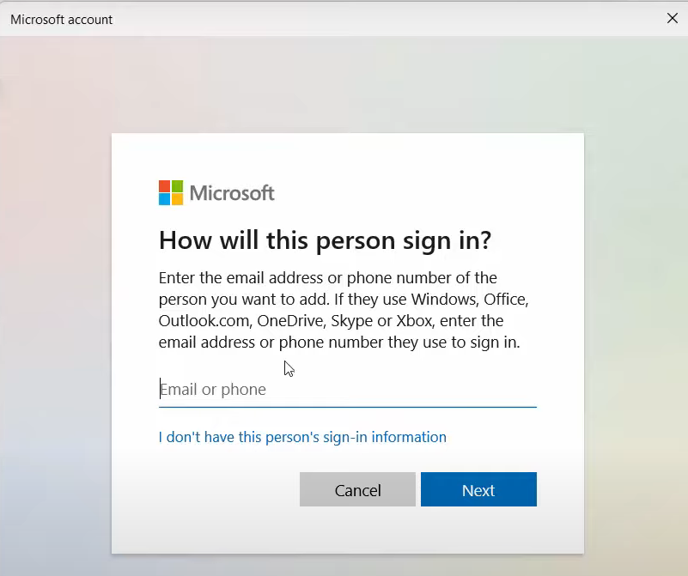Proceed with the Next button
The width and height of the screenshot is (688, 576).
pos(478,490)
